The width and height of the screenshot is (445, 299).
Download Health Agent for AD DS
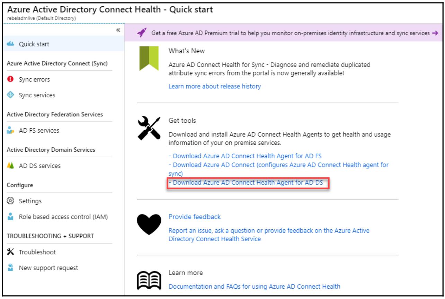[248, 183]
